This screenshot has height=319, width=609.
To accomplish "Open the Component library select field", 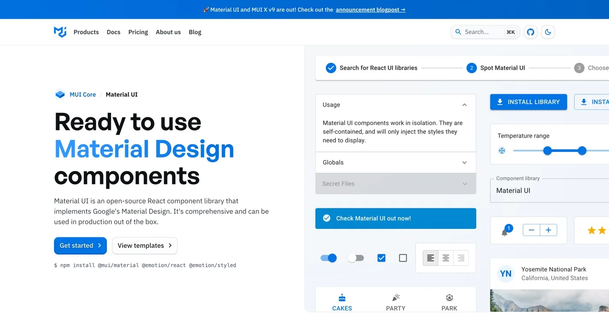I will (x=549, y=191).
